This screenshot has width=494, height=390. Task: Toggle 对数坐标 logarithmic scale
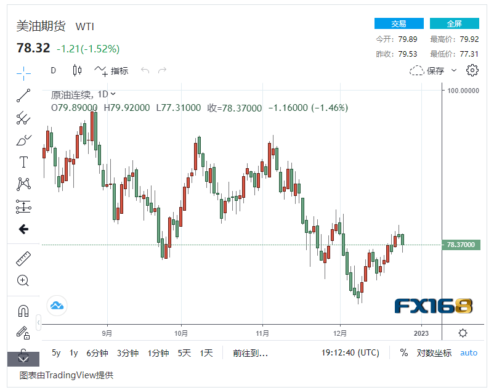[434, 353]
